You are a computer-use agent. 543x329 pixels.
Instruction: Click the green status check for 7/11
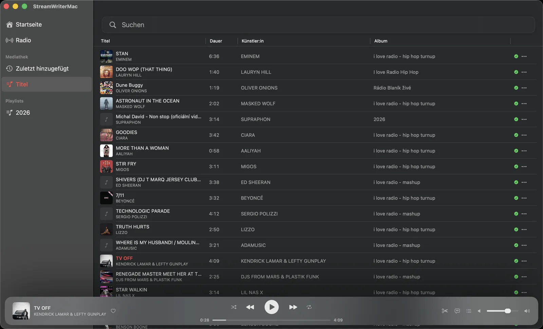click(x=516, y=198)
